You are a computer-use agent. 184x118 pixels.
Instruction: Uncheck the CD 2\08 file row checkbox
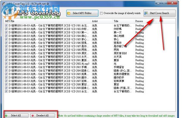6,84
